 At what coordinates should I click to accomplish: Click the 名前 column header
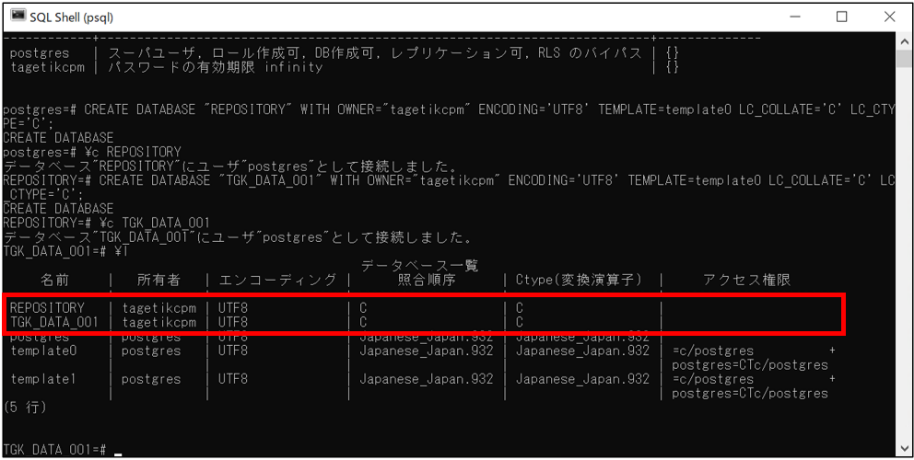coord(54,280)
